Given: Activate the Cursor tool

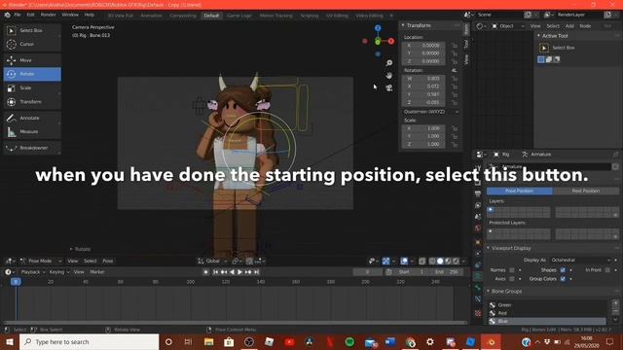Looking at the screenshot, I should pos(32,44).
